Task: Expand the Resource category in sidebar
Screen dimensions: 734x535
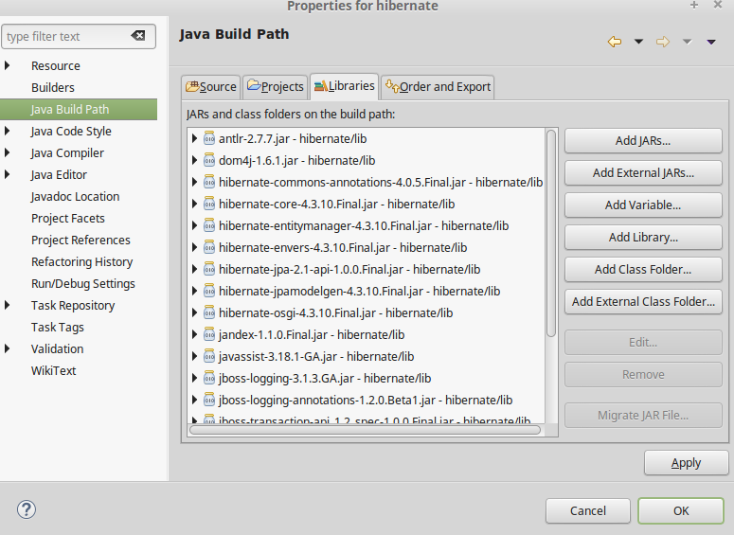Action: point(9,65)
